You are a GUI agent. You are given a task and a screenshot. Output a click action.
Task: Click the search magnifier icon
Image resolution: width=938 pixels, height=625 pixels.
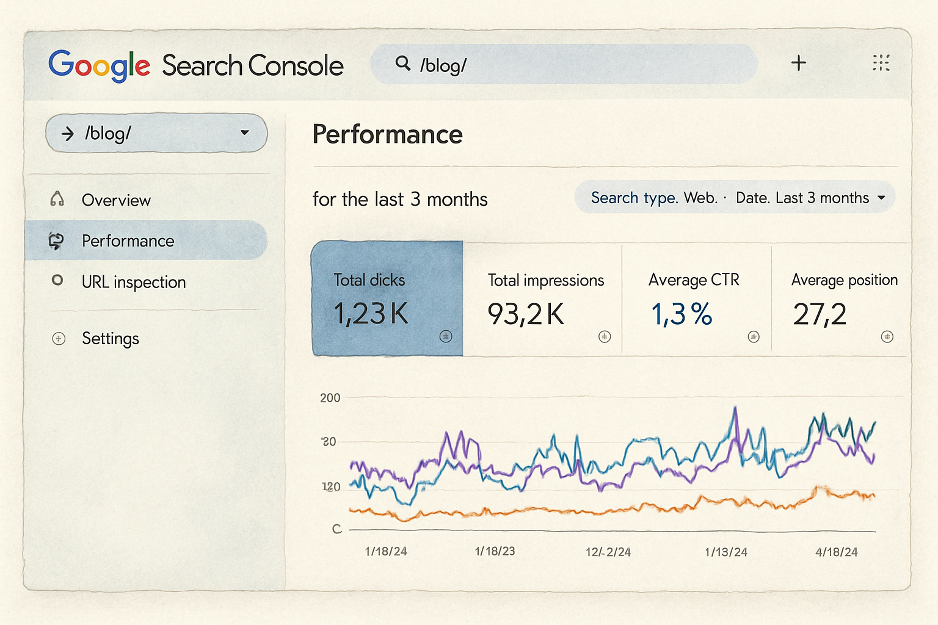point(402,63)
